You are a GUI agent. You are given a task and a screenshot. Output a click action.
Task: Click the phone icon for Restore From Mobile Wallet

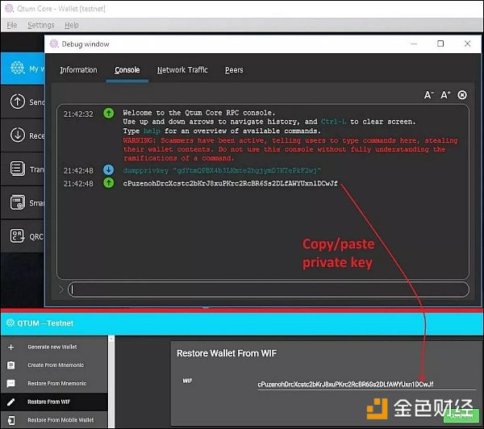click(10, 420)
